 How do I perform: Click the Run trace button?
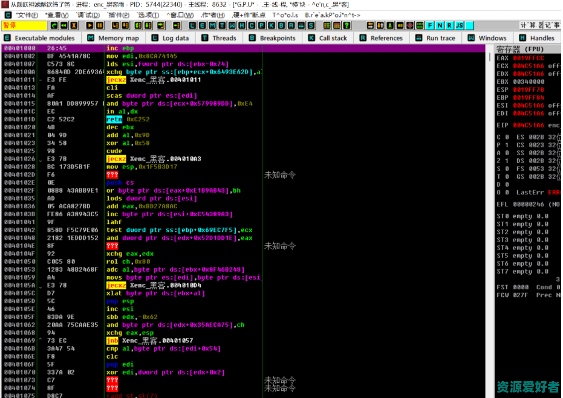tap(435, 38)
